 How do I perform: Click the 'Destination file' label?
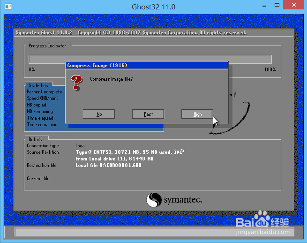(42, 166)
